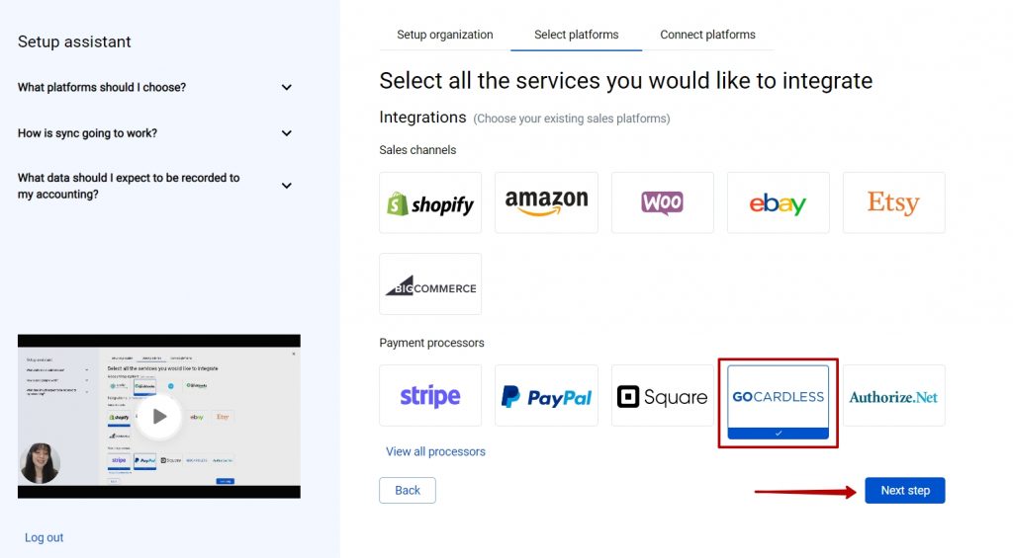Select the eBay sales channel

pos(778,202)
